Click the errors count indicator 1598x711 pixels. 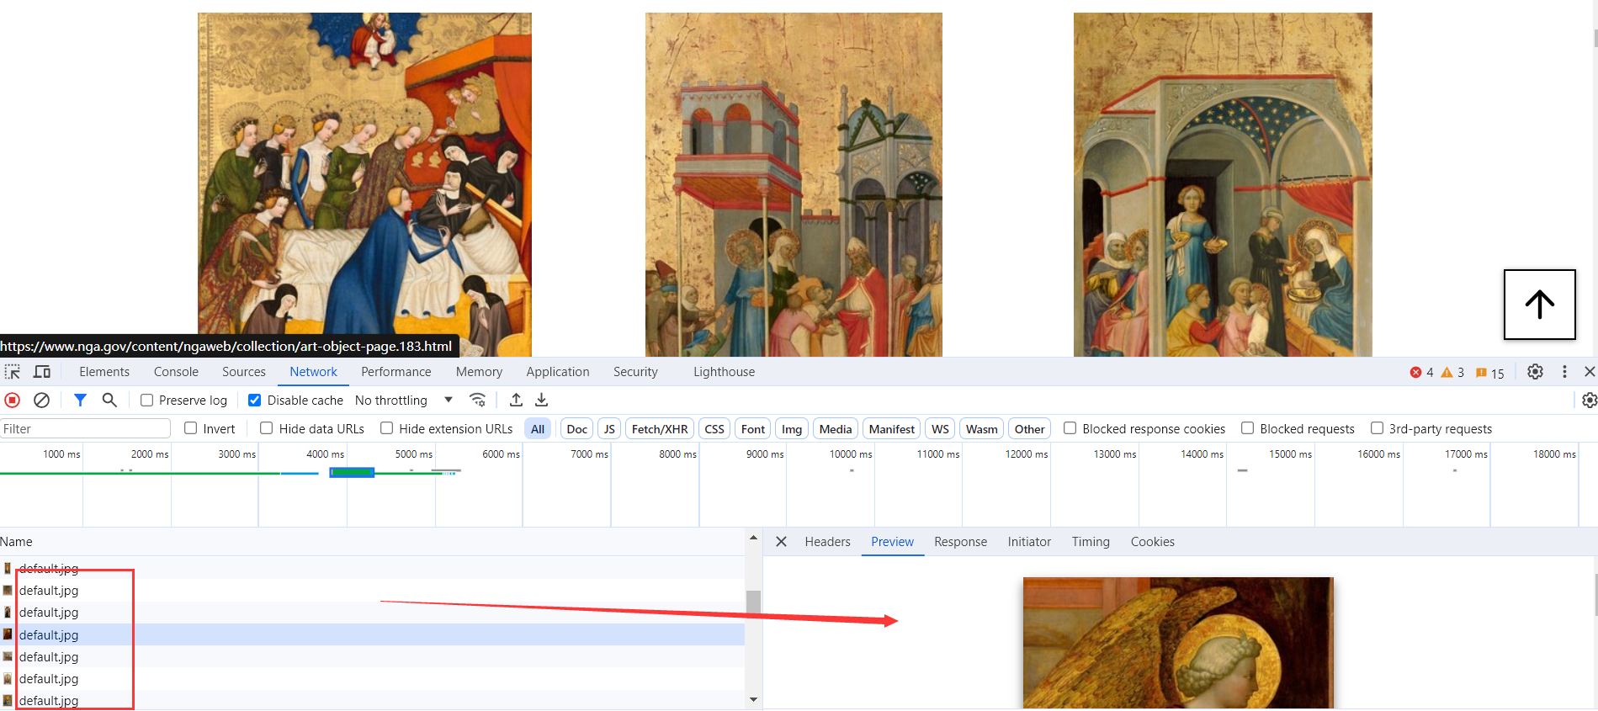(1421, 373)
